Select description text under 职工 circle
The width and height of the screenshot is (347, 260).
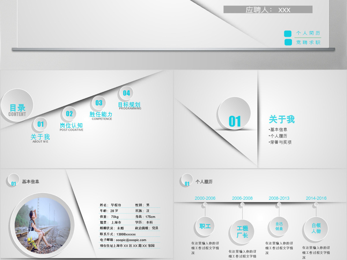[205, 248]
